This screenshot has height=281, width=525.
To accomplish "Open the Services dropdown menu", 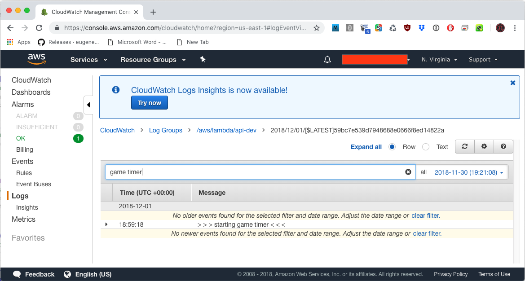I will click(x=89, y=60).
